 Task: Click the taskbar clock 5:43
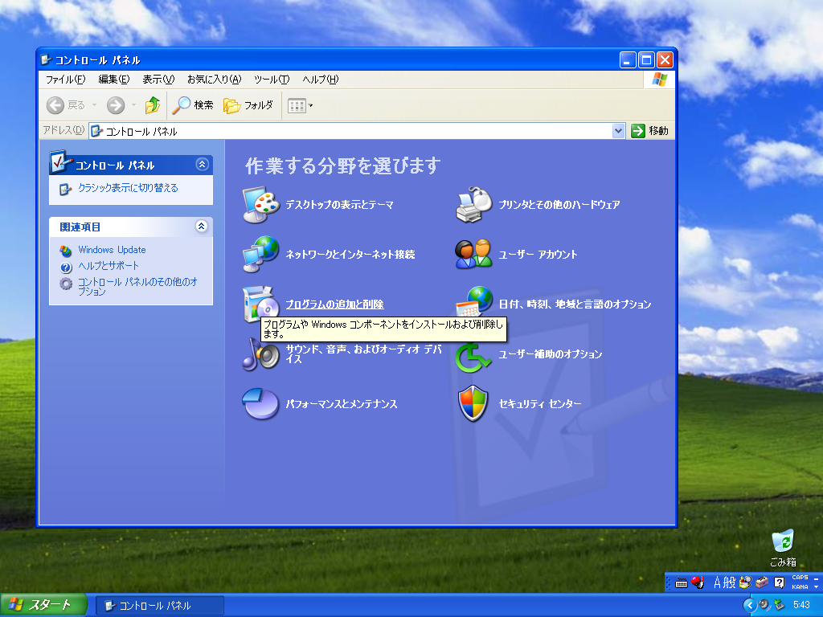point(801,605)
